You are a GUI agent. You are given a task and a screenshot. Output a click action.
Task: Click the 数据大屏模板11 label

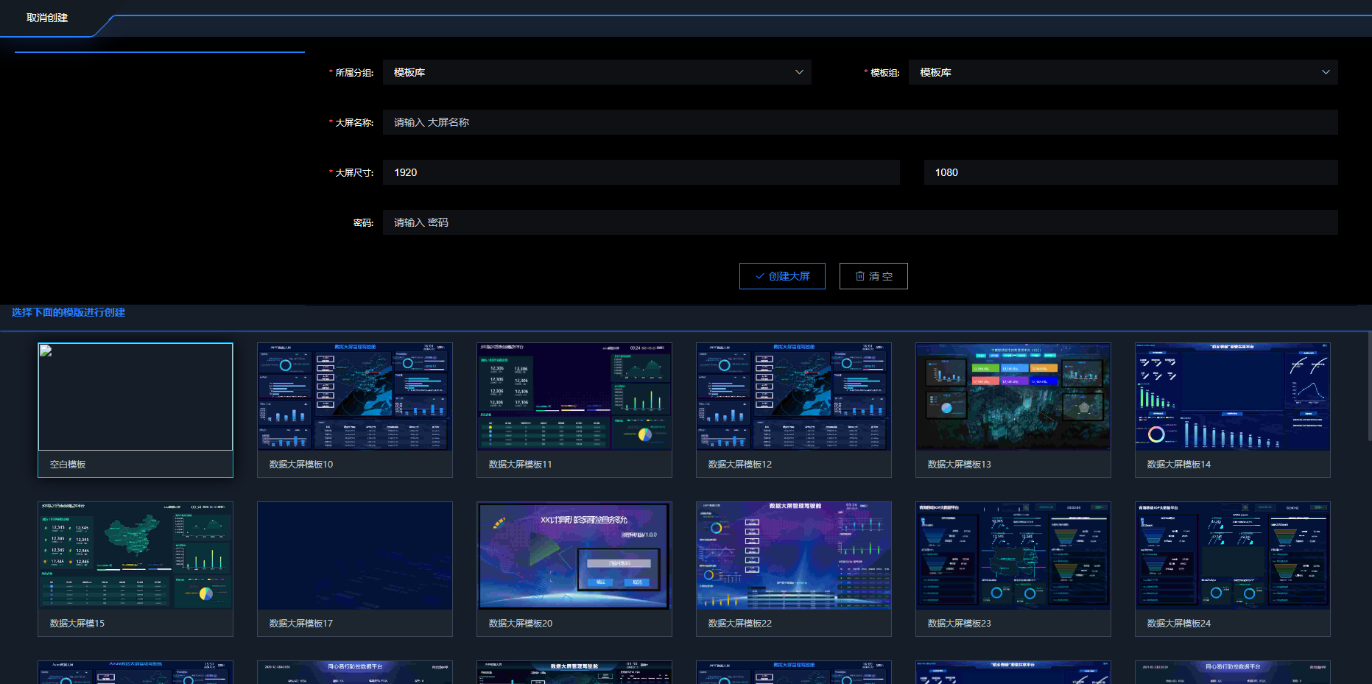tap(520, 465)
